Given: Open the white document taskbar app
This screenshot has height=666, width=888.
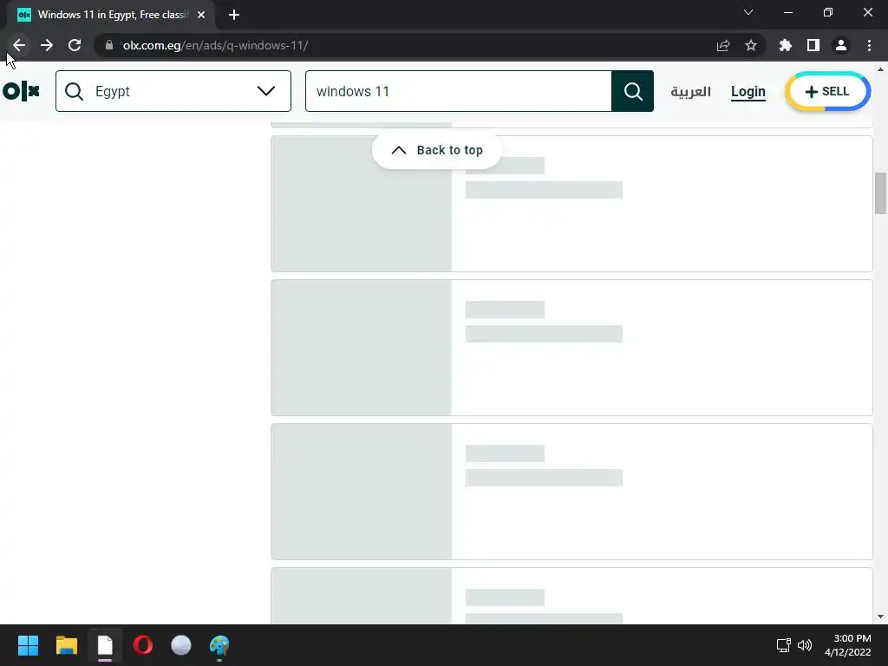Looking at the screenshot, I should [105, 645].
